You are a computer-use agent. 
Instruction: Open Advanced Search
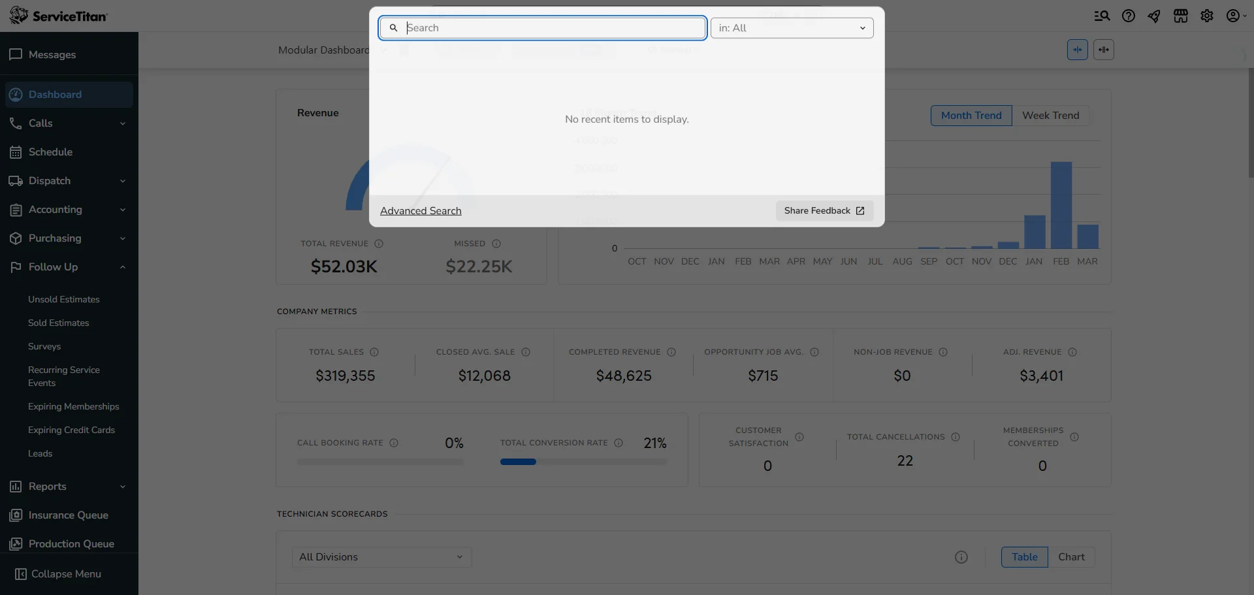click(420, 210)
